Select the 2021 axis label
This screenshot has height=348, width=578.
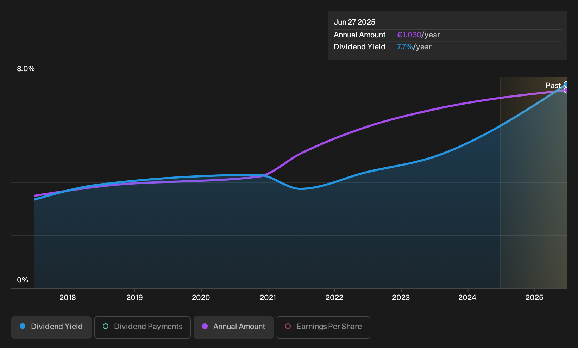268,298
